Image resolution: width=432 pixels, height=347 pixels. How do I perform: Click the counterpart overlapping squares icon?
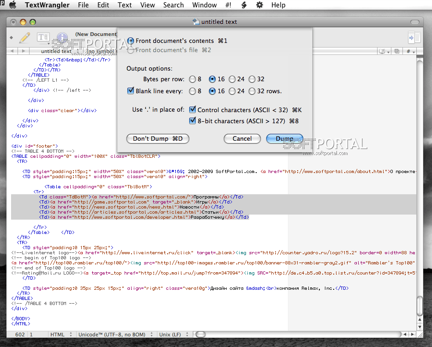[x=397, y=51]
